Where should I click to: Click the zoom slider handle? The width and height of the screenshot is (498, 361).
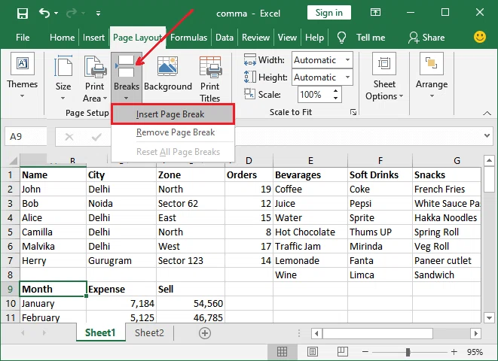pos(408,352)
